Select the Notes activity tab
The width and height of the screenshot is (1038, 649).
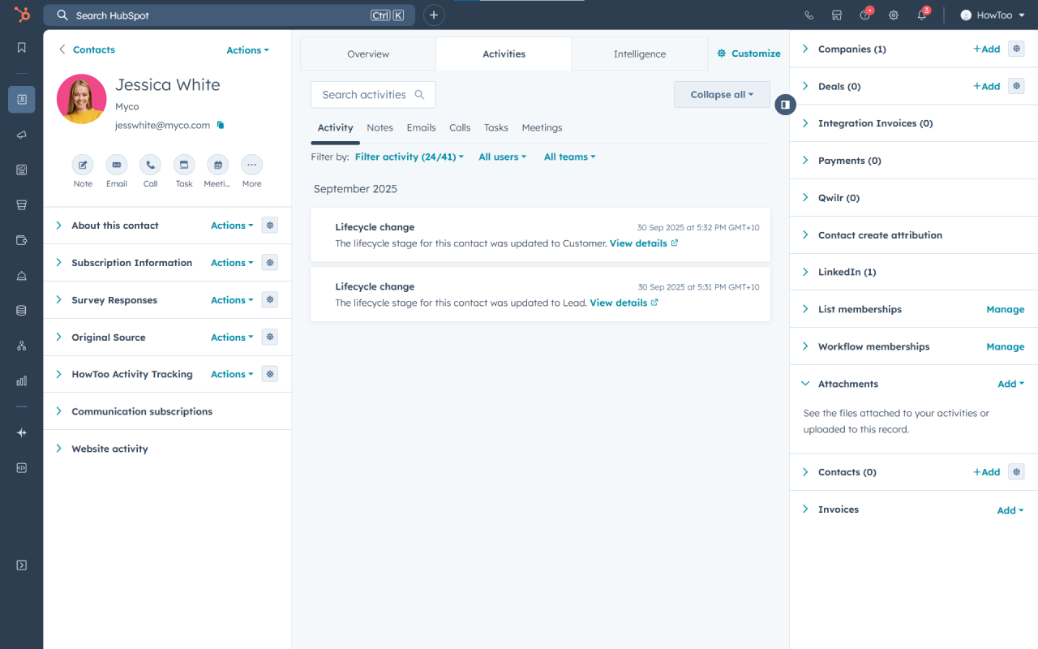pyautogui.click(x=380, y=127)
